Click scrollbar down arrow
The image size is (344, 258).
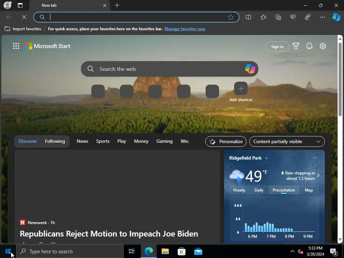[x=340, y=239]
